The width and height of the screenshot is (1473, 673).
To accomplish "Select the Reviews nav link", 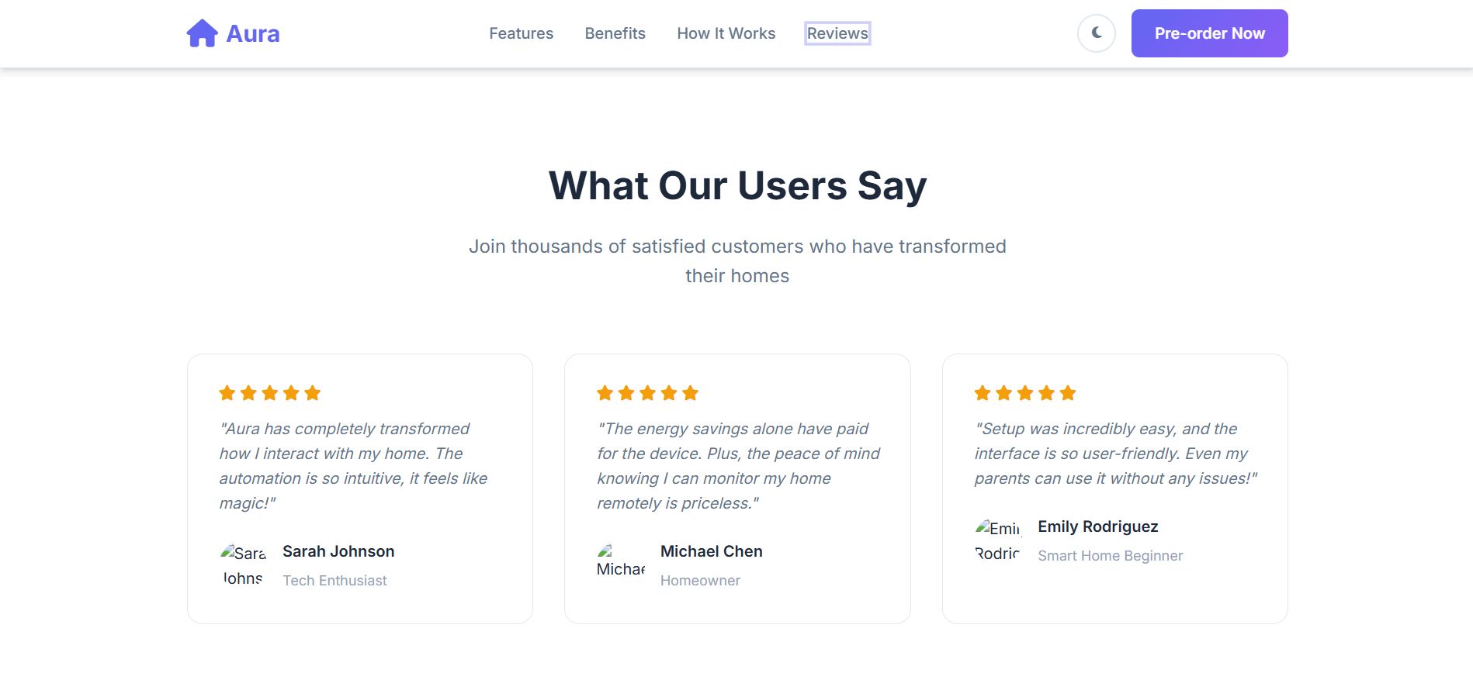I will (837, 33).
